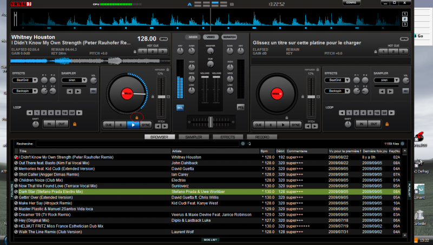Nudge right deck pitch up arrow
Viewport: 433px width, 245px height.
(315, 126)
